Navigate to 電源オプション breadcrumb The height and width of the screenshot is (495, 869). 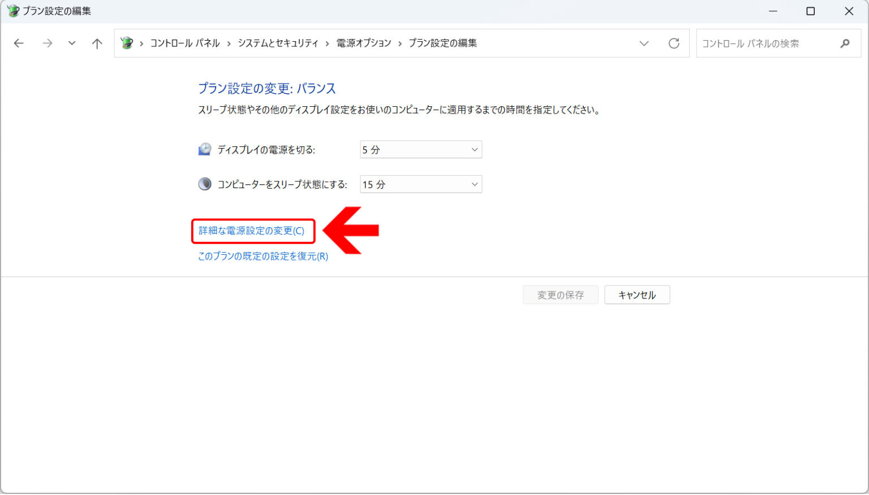pyautogui.click(x=364, y=44)
